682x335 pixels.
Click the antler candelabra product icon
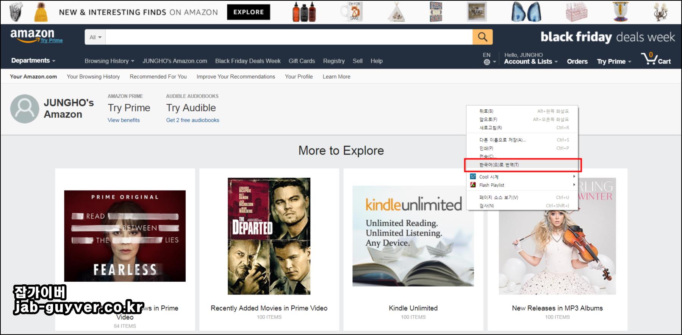661,12
